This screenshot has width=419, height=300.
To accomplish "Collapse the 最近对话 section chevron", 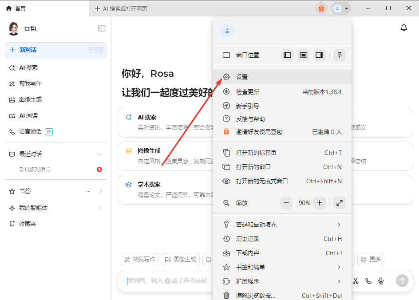I will coord(99,154).
